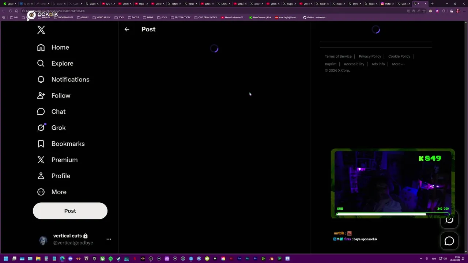Click the X logo in sidebar

[41, 30]
